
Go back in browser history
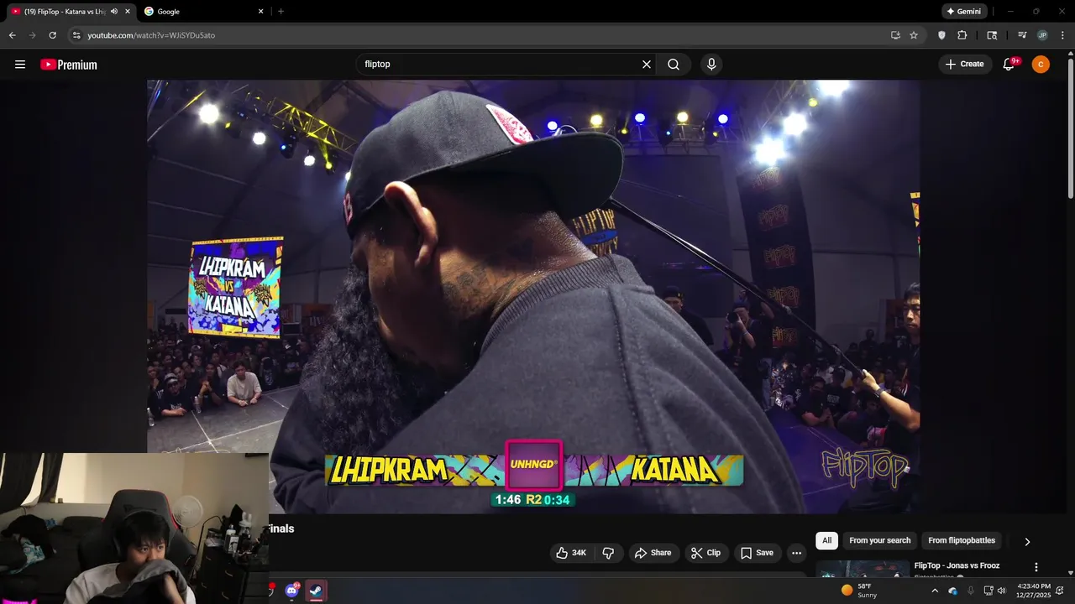12,35
